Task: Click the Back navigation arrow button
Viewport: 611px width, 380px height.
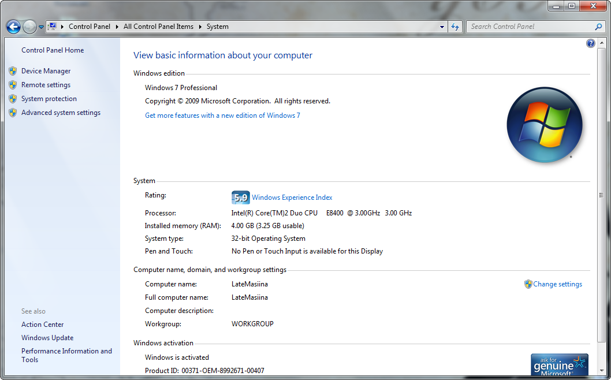Action: pyautogui.click(x=14, y=27)
